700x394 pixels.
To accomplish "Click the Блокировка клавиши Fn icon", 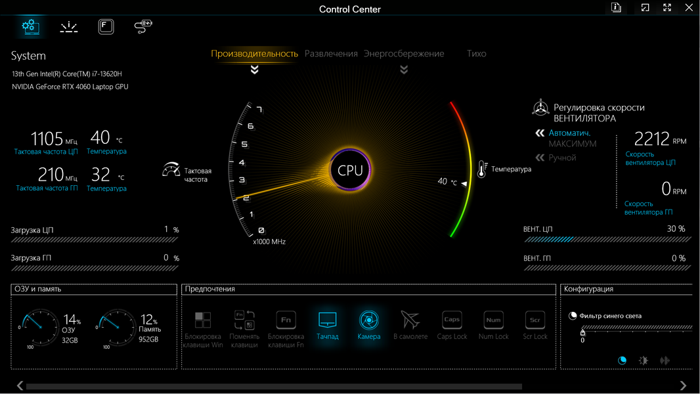I will pyautogui.click(x=286, y=320).
